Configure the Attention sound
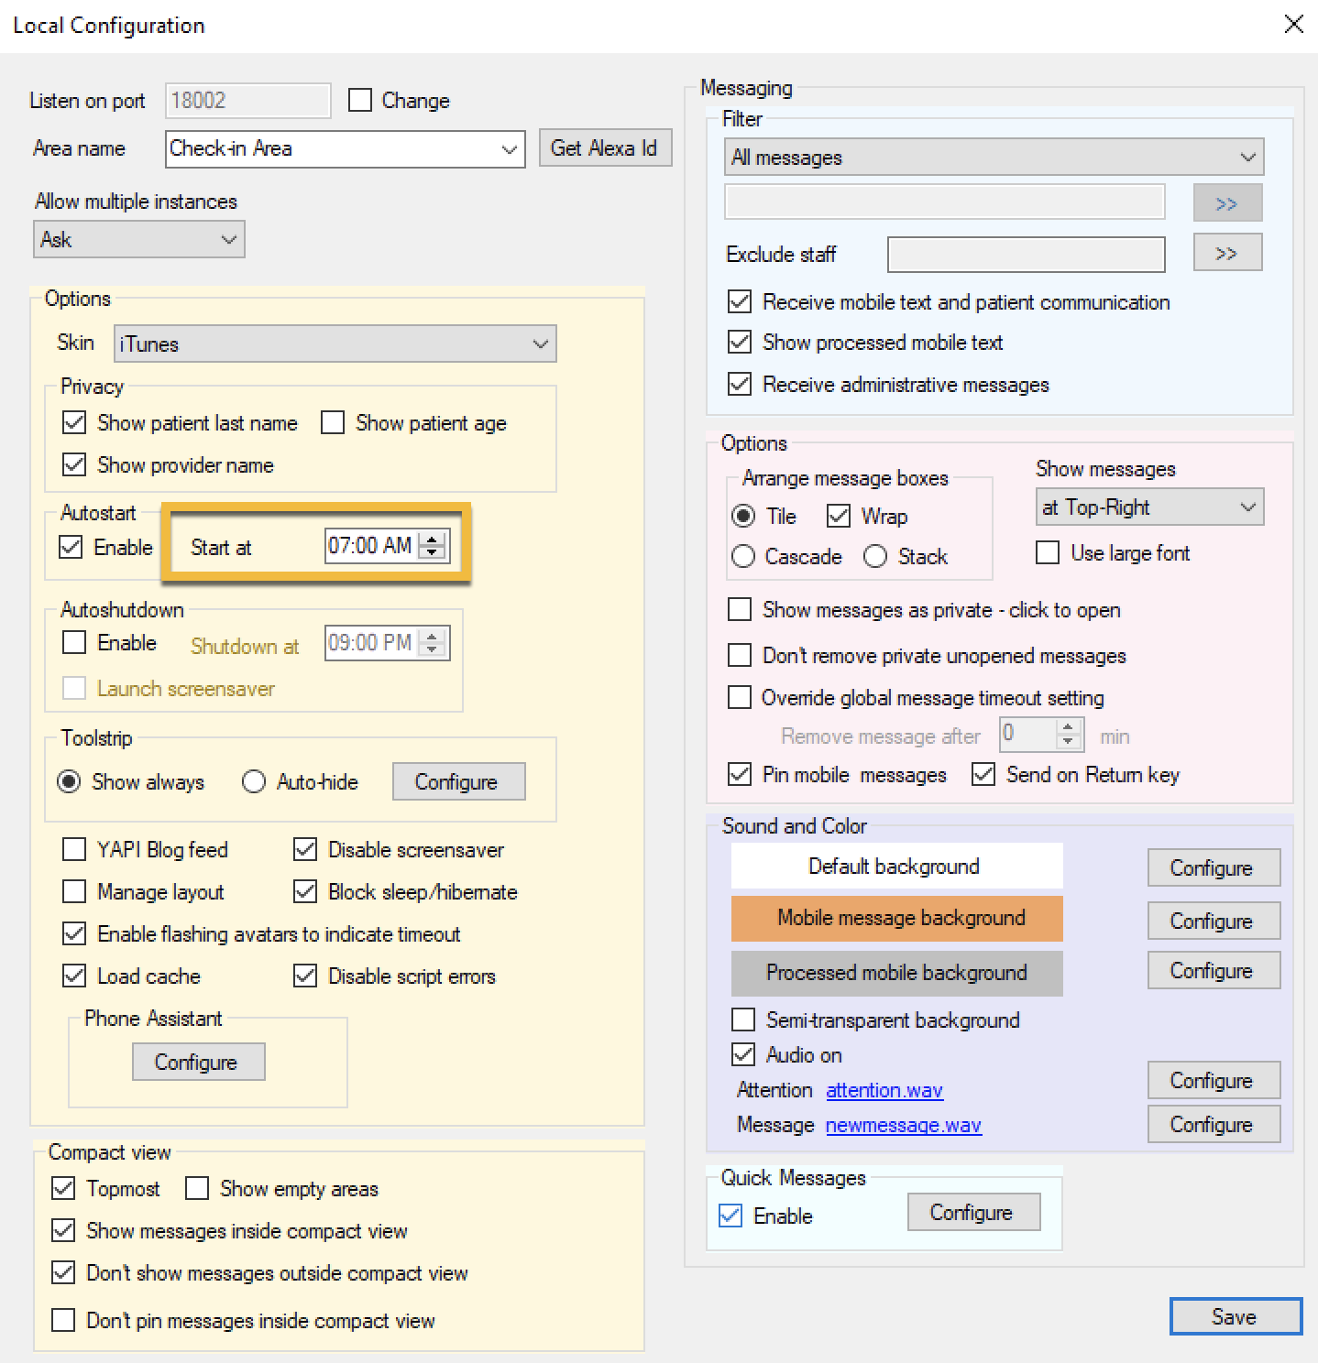Screen dimensions: 1318x1363 1214,1080
